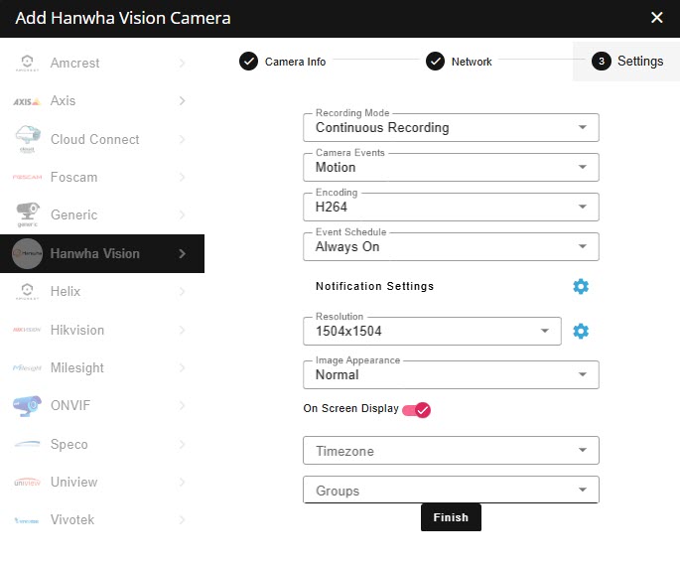Image resolution: width=680 pixels, height=565 pixels.
Task: Open the Recording Mode dropdown
Action: 451,127
